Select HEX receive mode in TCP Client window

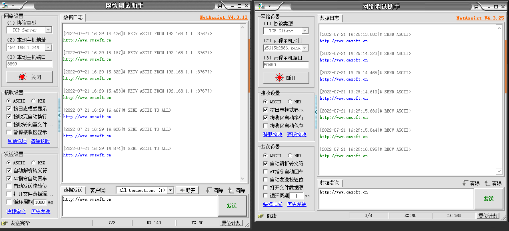(290, 102)
